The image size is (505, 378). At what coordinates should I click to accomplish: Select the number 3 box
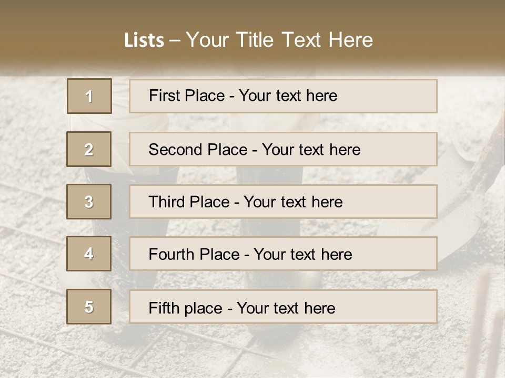point(89,202)
